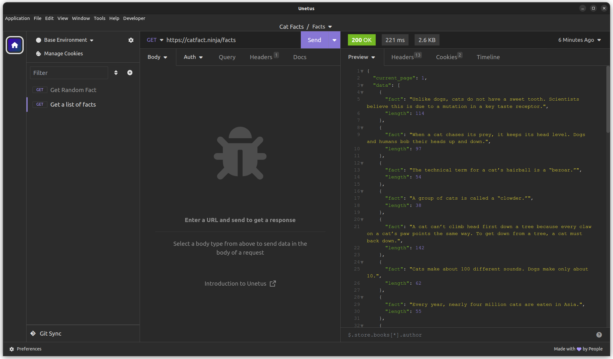Viewport: 613px width, 359px height.
Task: Collapse fold arrow on line 20
Action: pos(362,220)
